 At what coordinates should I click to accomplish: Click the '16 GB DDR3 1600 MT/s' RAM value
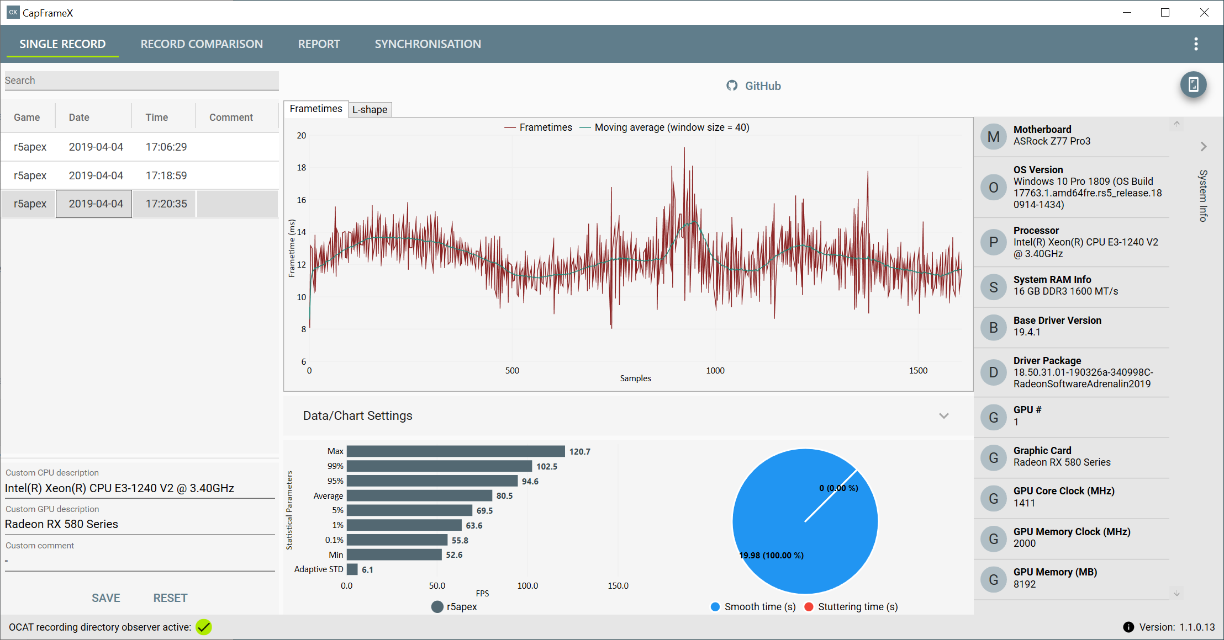(x=1065, y=291)
